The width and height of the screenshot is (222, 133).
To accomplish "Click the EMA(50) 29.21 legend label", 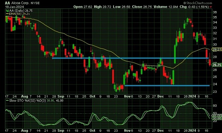I will [19, 14].
